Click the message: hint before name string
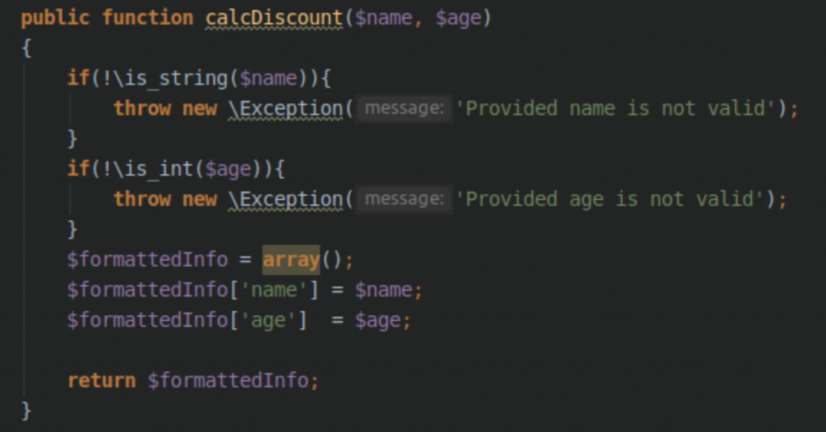Screen dimensions: 826x432 404,108
